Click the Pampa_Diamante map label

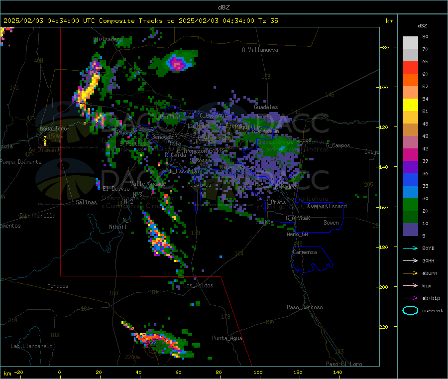(21, 162)
